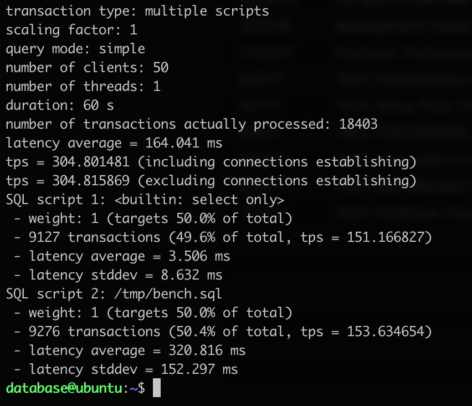472x406 pixels.
Task: Click the 'duration: 60 s' line
Action: point(60,105)
